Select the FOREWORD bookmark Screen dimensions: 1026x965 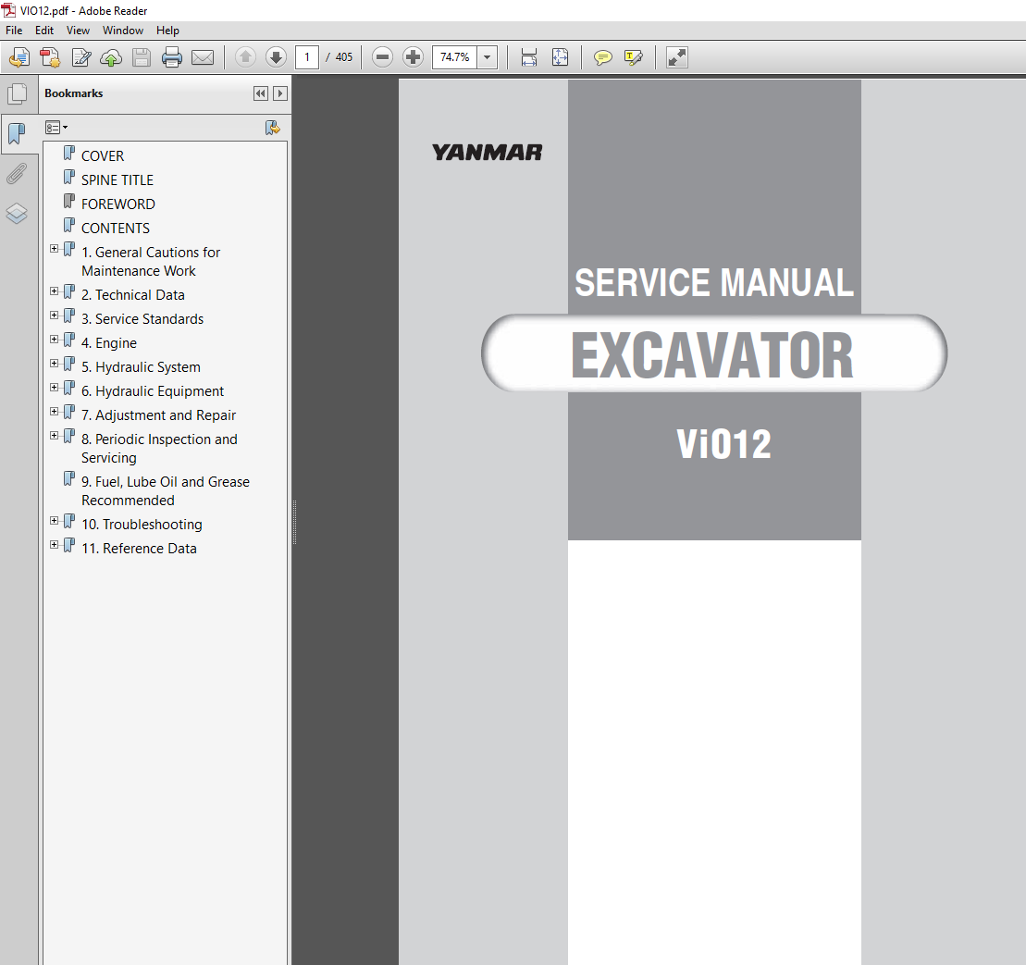(118, 204)
